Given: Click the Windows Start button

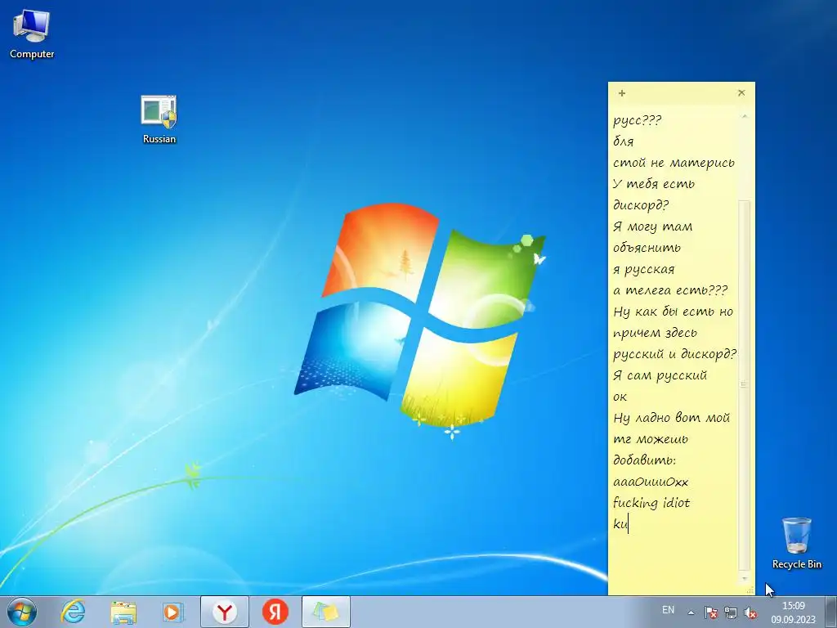Looking at the screenshot, I should [22, 612].
